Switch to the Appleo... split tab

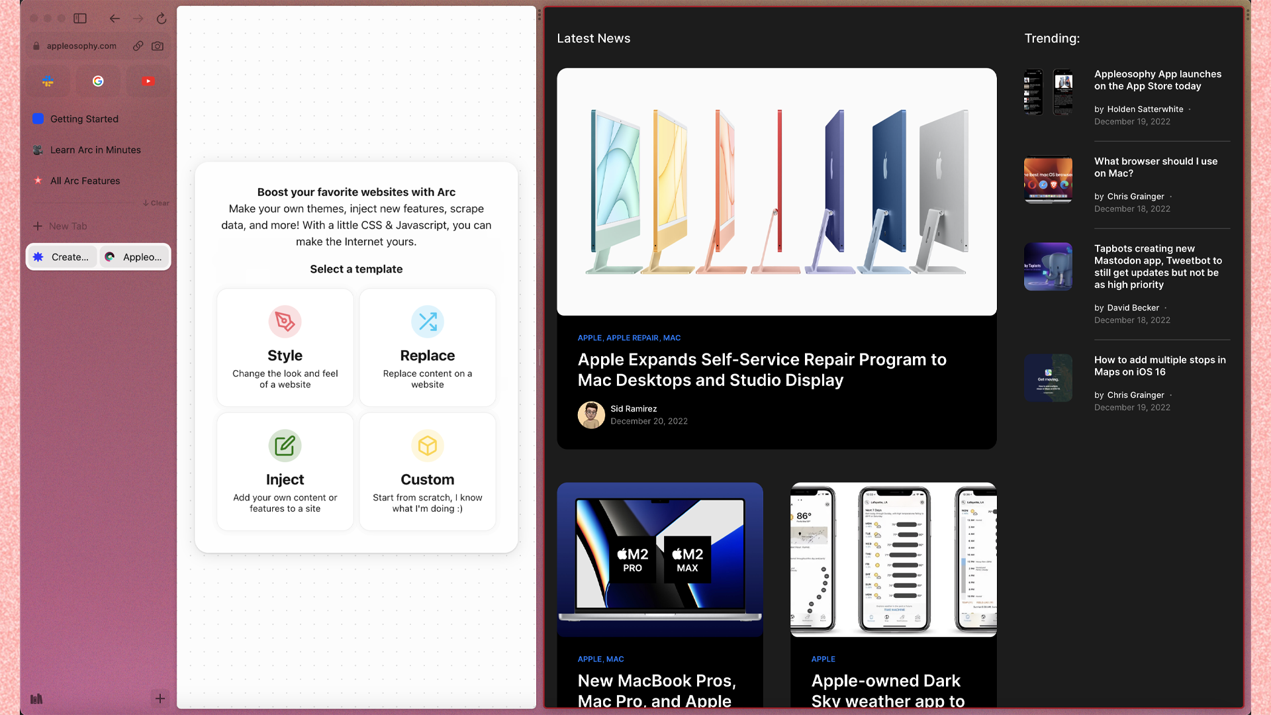[134, 257]
